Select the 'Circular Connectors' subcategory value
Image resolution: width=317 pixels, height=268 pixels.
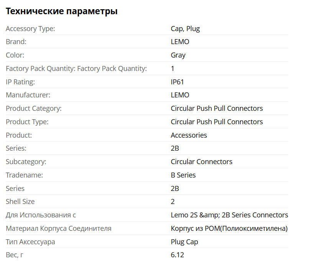(x=201, y=162)
